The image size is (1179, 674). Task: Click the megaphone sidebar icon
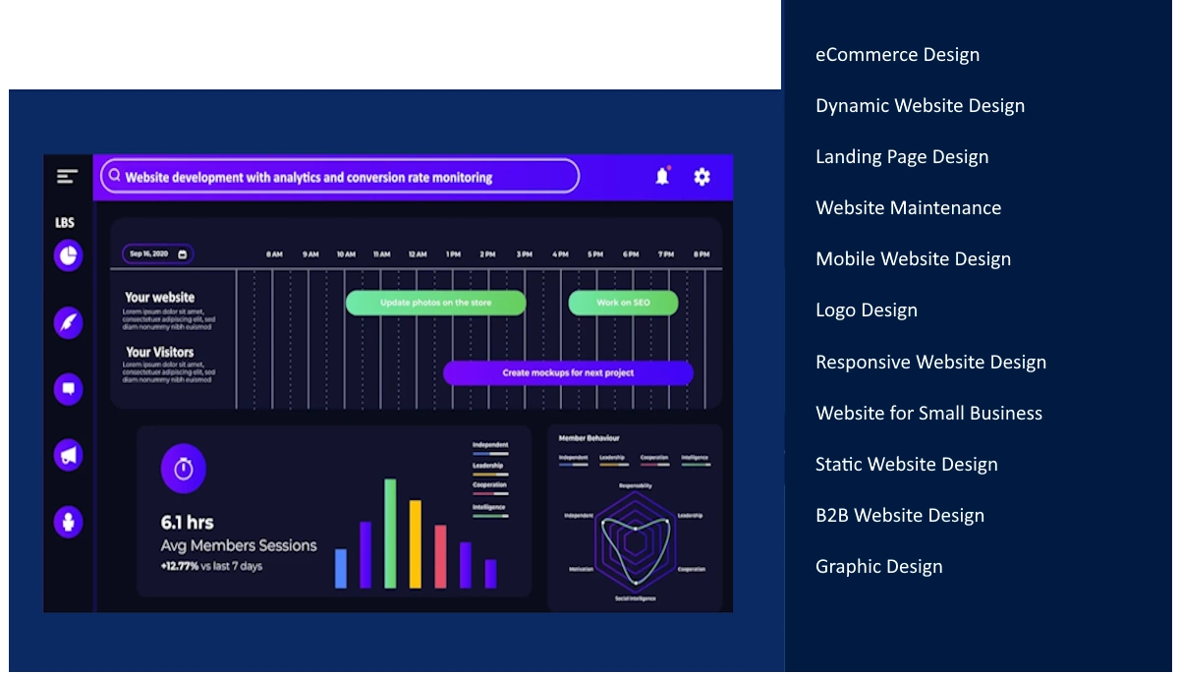68,455
